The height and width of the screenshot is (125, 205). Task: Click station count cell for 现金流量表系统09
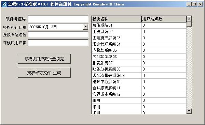[164, 76]
